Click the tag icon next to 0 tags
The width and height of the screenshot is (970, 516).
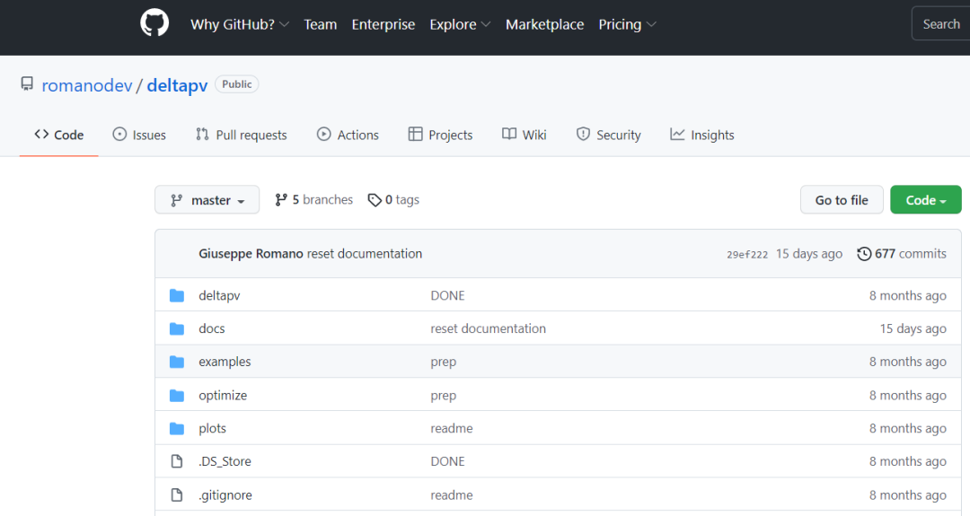tap(375, 200)
